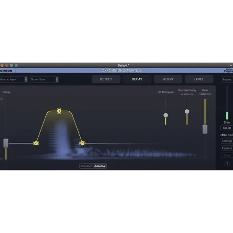The width and height of the screenshot is (233, 233).
Task: Click the envelope hold node at curve top
Action: tap(59, 111)
